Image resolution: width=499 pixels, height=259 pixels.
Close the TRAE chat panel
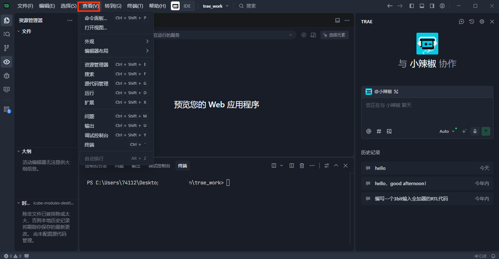click(x=492, y=21)
